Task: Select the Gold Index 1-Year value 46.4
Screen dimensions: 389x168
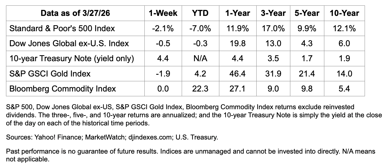Action: point(238,73)
